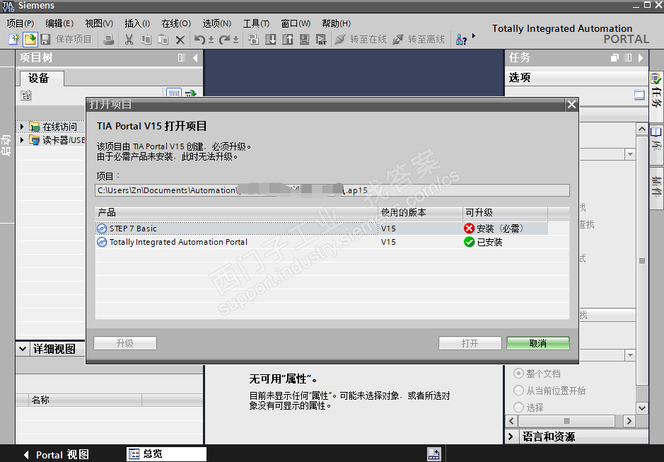Open the 工具(T) menu
The height and width of the screenshot is (462, 664).
256,23
